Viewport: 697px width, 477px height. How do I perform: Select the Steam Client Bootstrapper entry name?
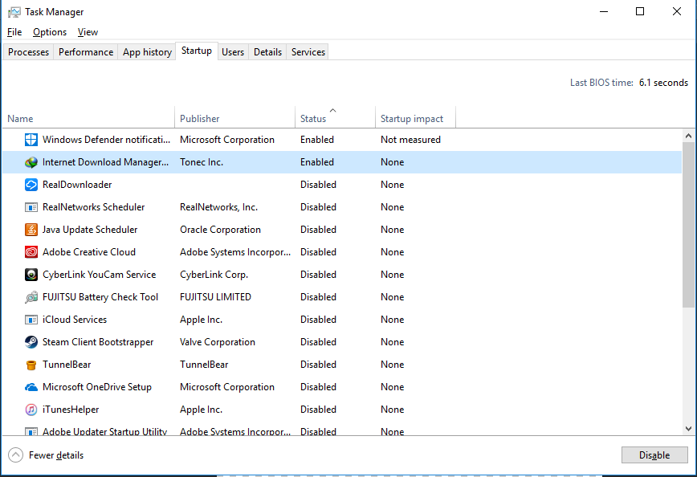point(98,342)
